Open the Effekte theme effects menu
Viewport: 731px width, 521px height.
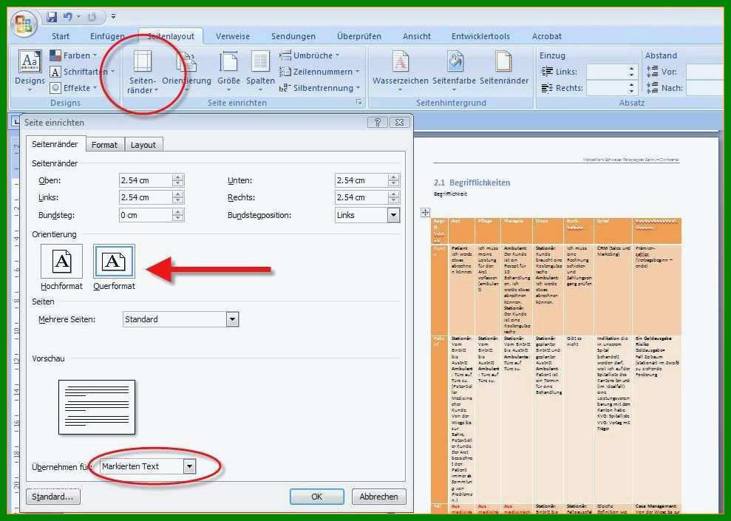click(x=74, y=88)
